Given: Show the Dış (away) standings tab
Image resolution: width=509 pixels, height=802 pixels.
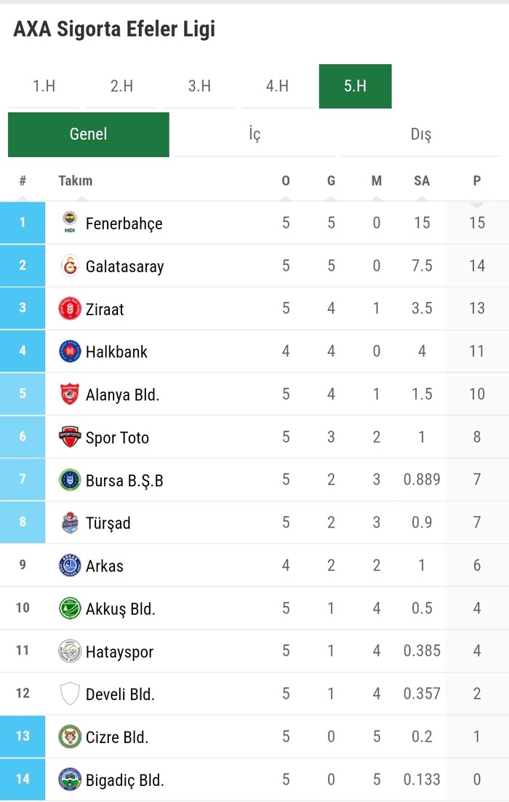Looking at the screenshot, I should click(x=421, y=135).
